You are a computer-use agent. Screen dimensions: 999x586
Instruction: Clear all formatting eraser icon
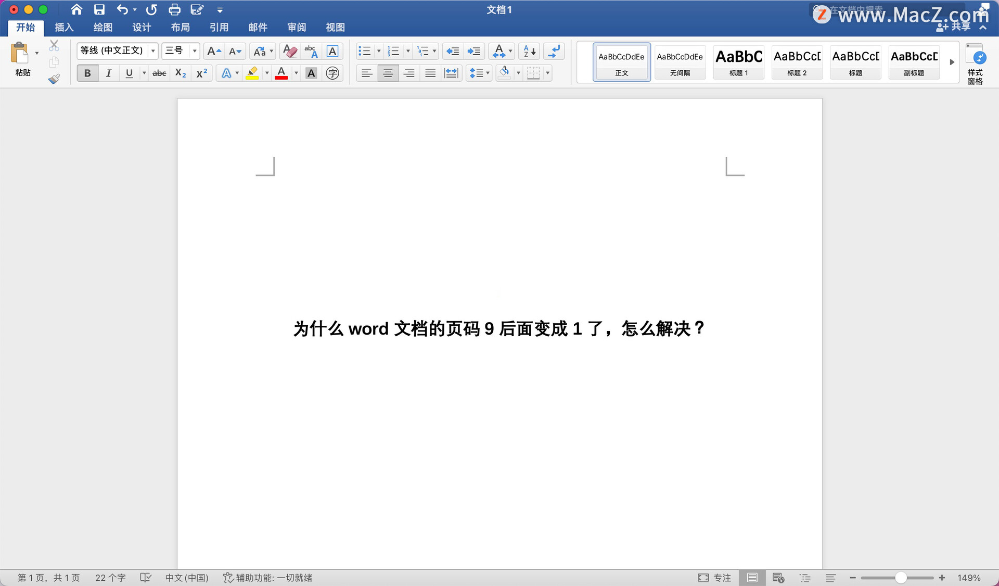tap(290, 51)
